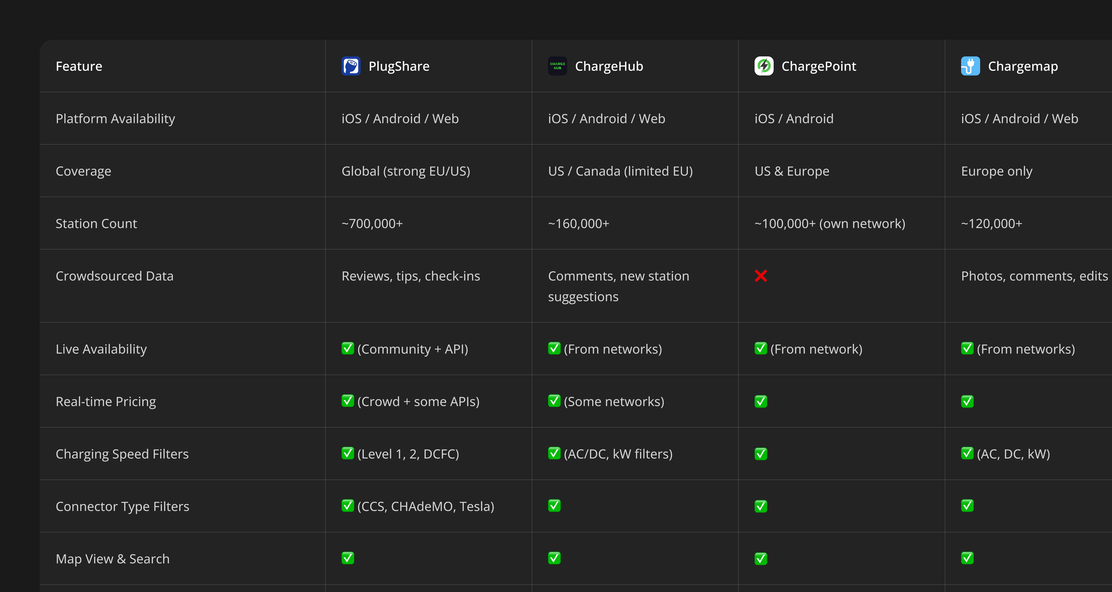Screen dimensions: 1112x592
Task: Click Chargemap's Real-time Pricing checkmark
Action: [967, 401]
